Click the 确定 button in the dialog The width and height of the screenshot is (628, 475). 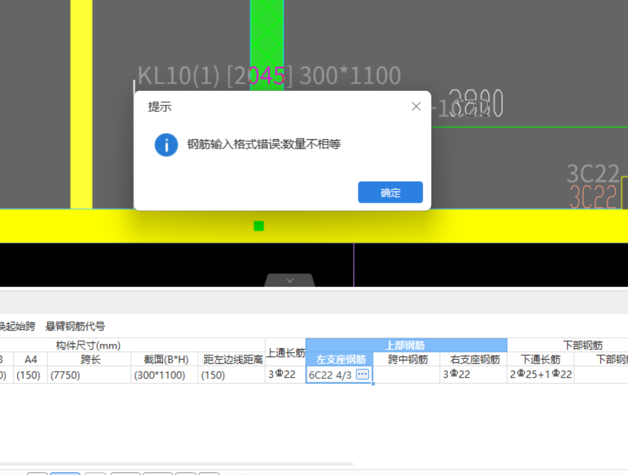[x=390, y=192]
